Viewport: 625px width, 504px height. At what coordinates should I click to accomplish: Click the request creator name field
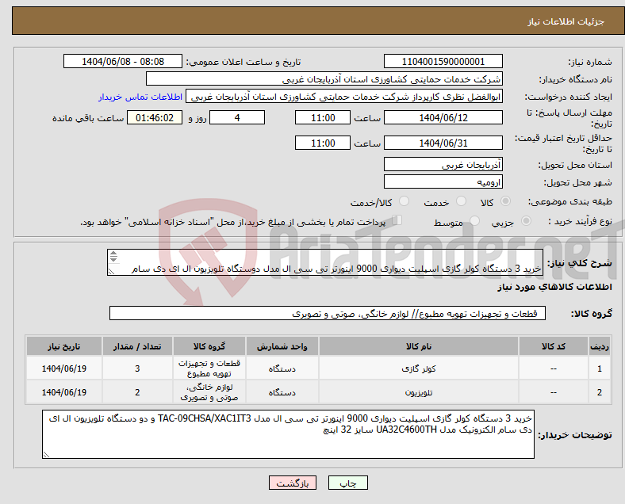tap(344, 97)
